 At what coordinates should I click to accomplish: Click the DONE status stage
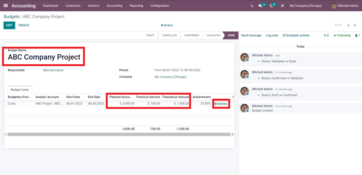pos(231,35)
